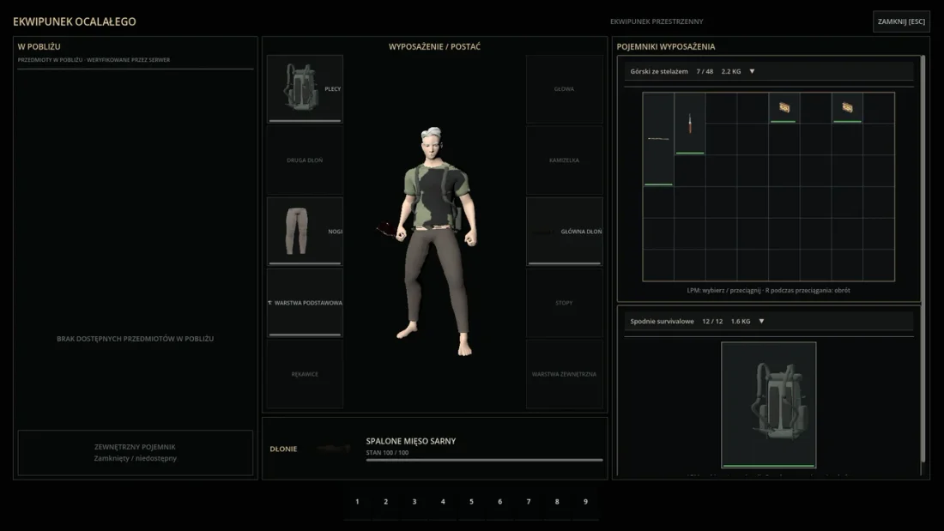The width and height of the screenshot is (944, 531).
Task: Pick the left yellow item in the backpack grid
Action: (x=784, y=108)
